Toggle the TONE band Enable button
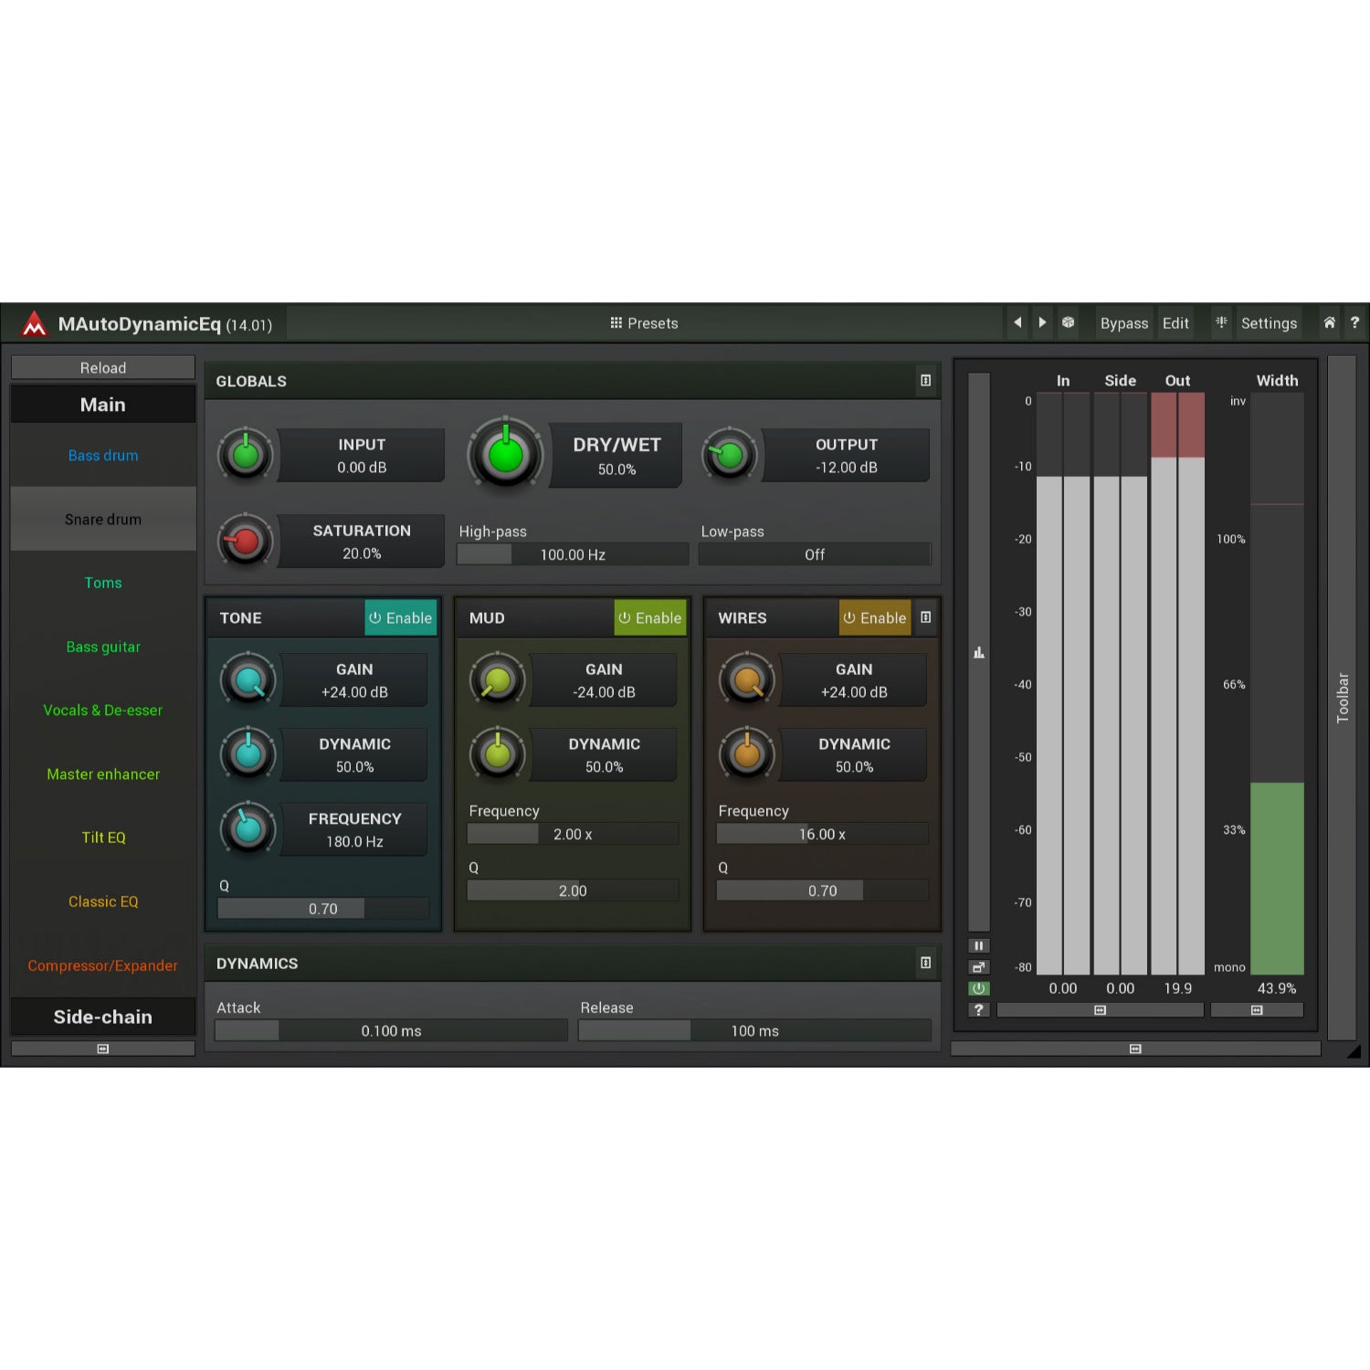Image resolution: width=1370 pixels, height=1370 pixels. pos(400,618)
